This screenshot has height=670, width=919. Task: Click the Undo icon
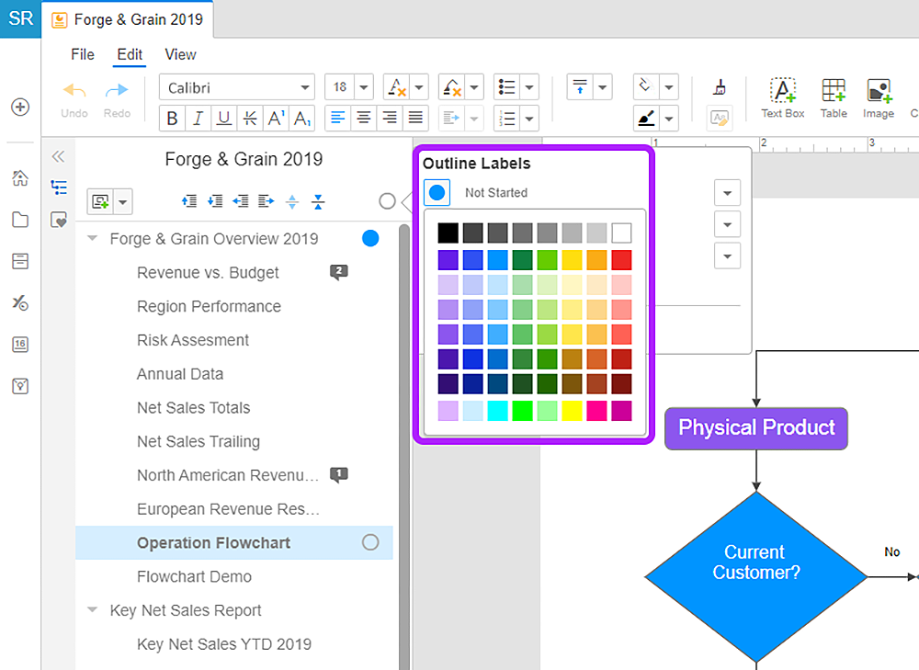tap(74, 92)
